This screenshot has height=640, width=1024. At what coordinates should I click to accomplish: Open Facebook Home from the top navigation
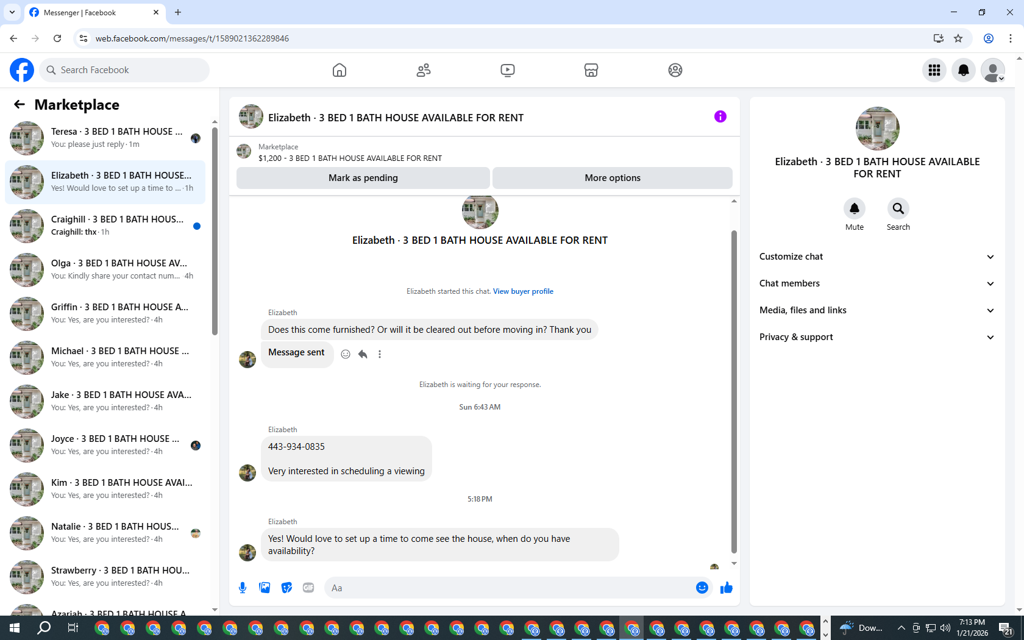340,70
